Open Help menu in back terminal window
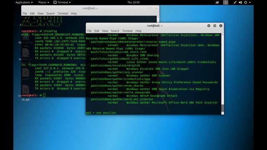 (74, 13)
